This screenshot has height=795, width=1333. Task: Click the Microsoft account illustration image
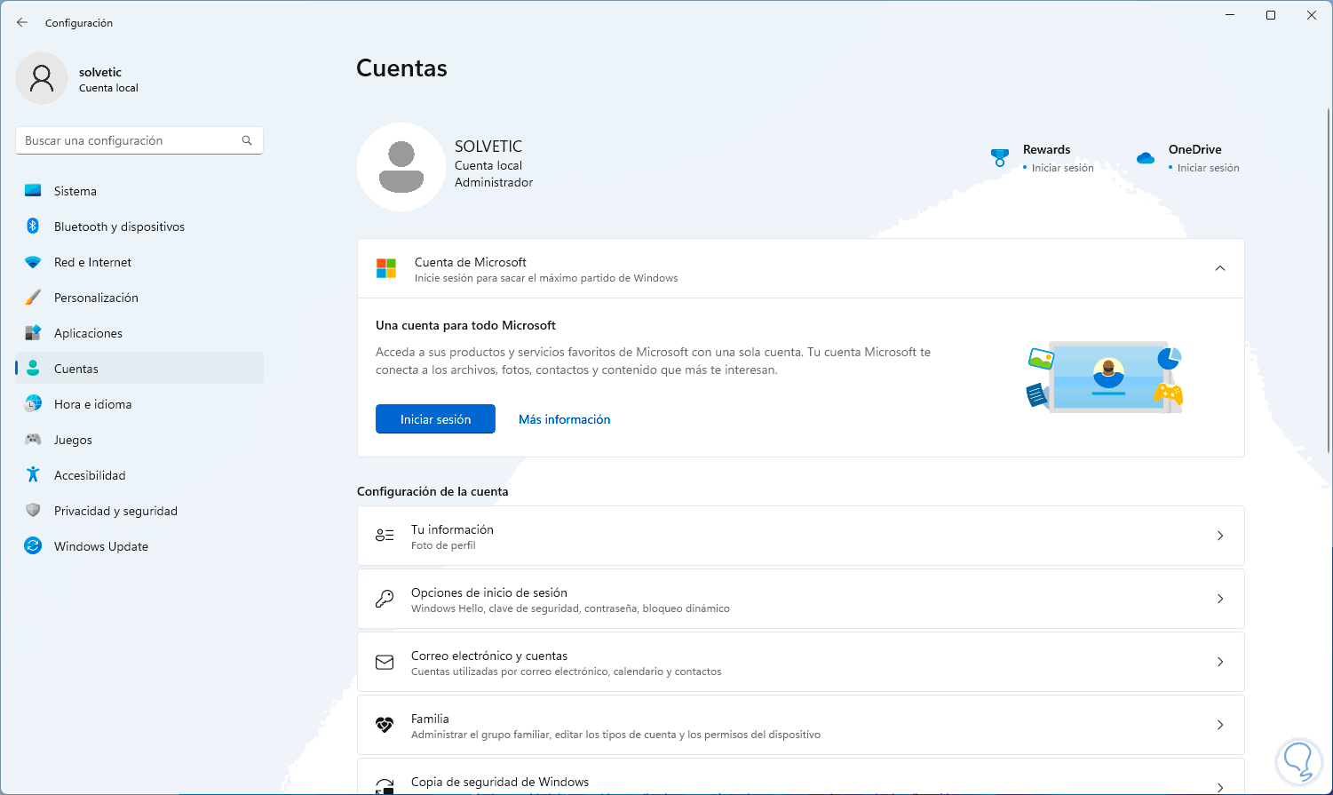(1105, 377)
